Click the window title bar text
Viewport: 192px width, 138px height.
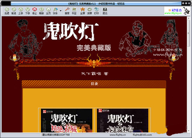pos(96,4)
